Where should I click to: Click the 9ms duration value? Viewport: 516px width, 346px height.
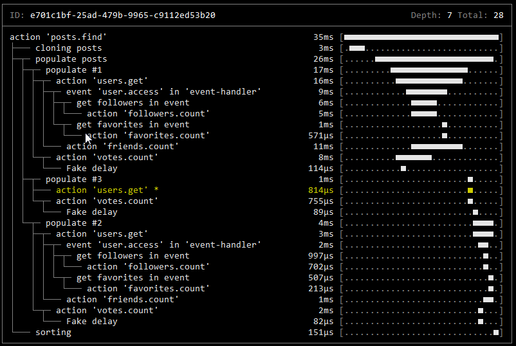tap(326, 92)
